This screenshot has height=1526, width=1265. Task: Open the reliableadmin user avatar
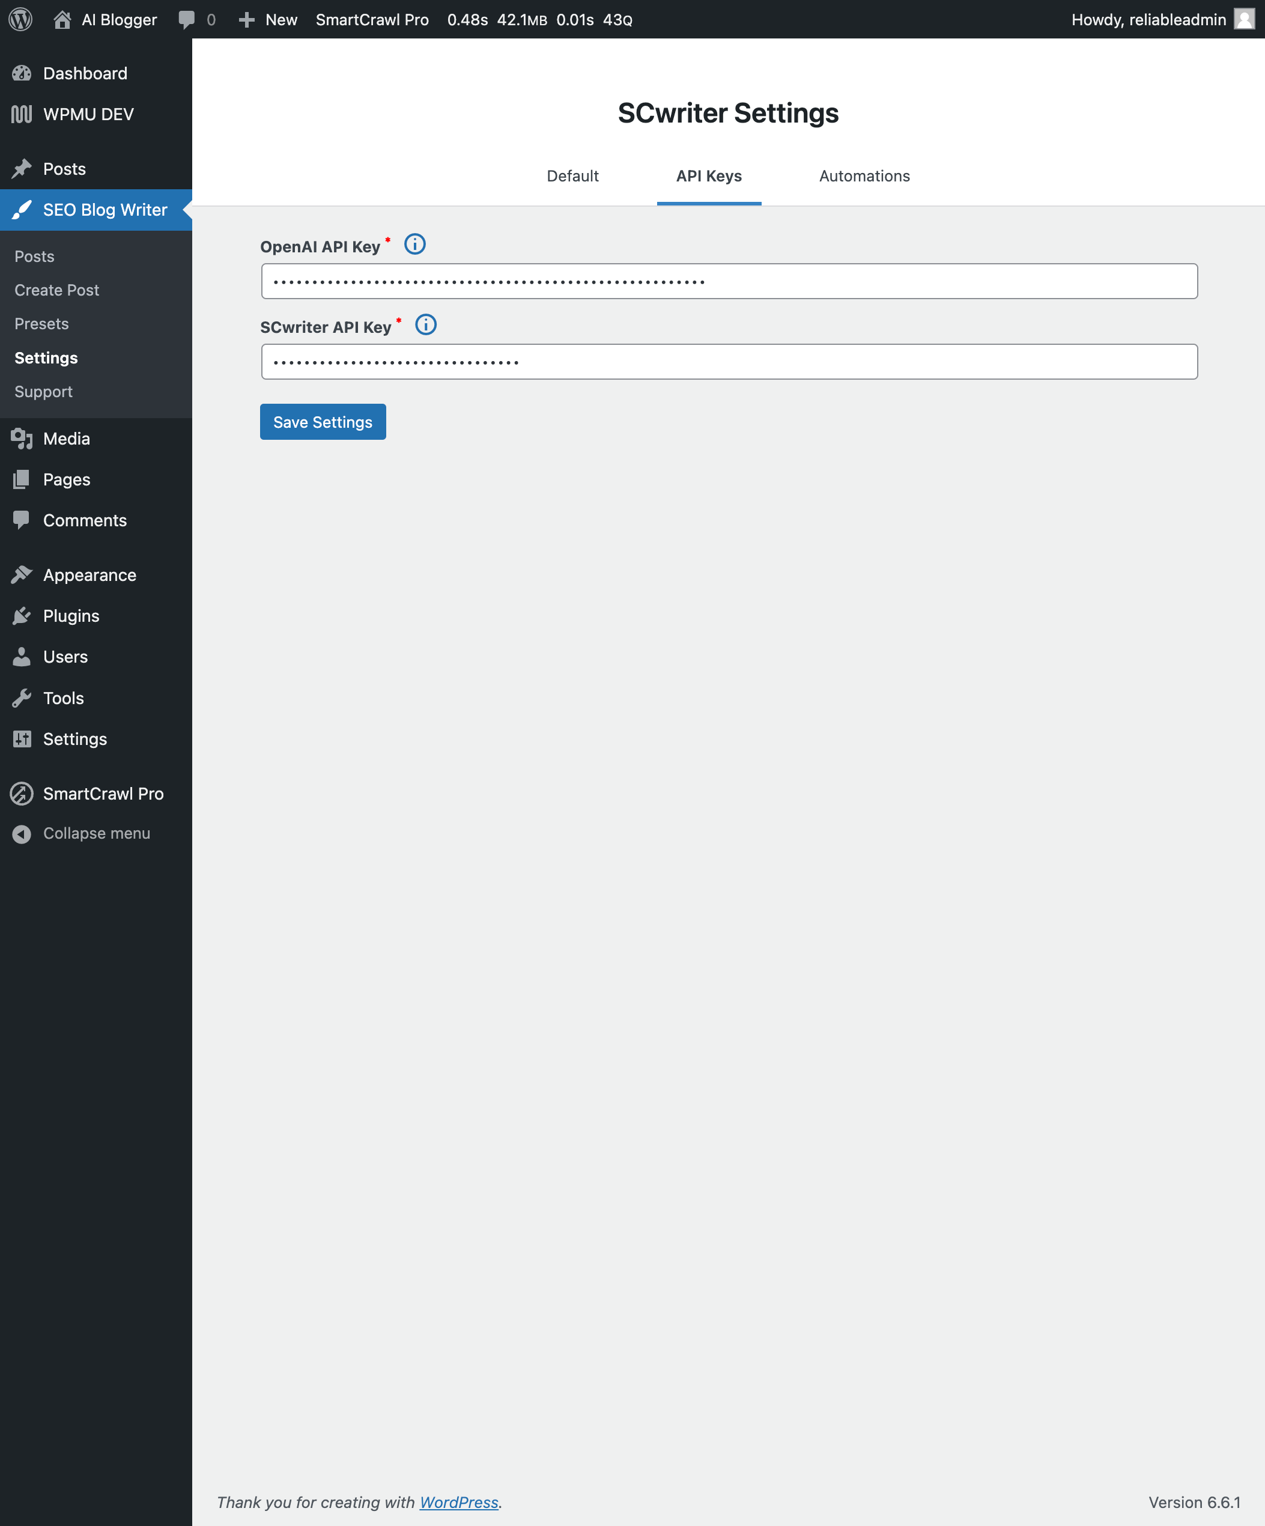1245,20
